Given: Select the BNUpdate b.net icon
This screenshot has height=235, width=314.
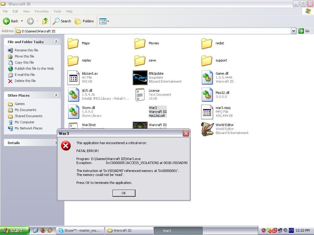Looking at the screenshot, I should (140, 78).
